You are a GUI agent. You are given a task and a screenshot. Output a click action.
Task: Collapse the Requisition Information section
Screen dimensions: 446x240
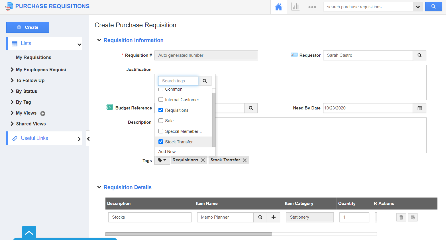point(99,40)
